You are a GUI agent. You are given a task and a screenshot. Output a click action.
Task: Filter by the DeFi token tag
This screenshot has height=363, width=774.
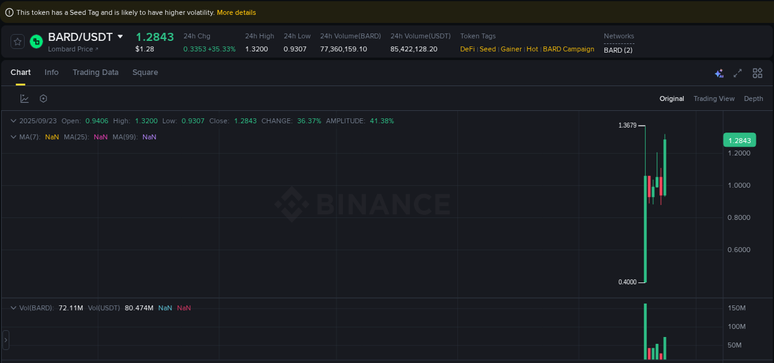(467, 49)
